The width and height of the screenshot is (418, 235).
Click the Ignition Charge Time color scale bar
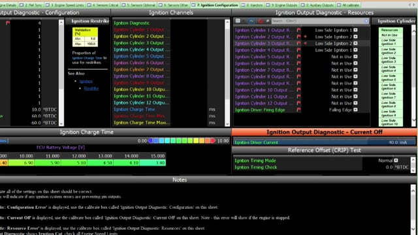pos(182,141)
